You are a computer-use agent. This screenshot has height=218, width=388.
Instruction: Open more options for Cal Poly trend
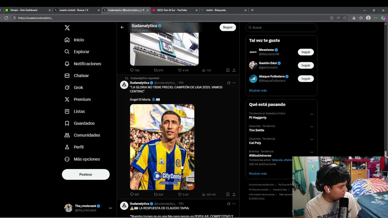point(312,140)
